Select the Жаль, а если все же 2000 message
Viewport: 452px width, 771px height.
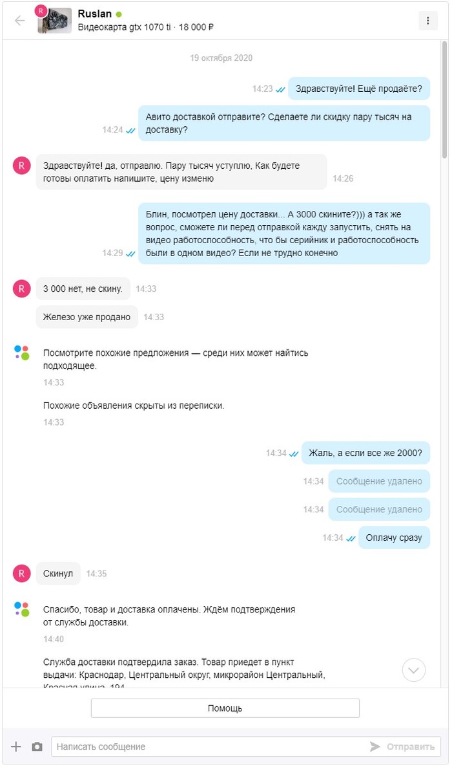click(x=365, y=453)
